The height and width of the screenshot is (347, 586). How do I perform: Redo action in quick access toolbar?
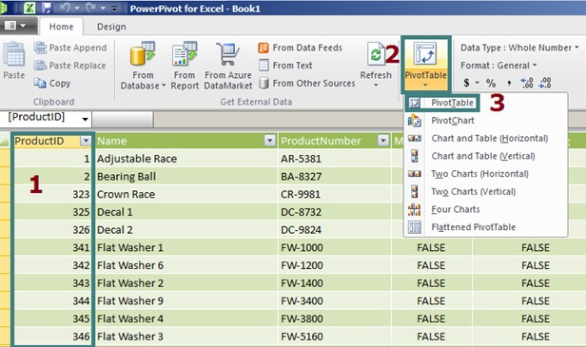point(90,8)
